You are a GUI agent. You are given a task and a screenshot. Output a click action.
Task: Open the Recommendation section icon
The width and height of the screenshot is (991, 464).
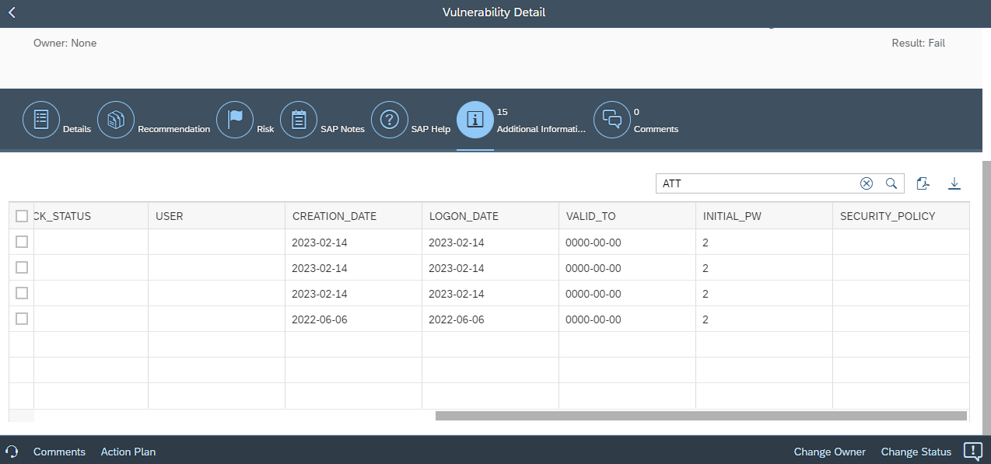(x=116, y=120)
